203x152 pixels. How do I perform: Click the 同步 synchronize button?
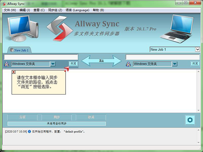point(57,117)
